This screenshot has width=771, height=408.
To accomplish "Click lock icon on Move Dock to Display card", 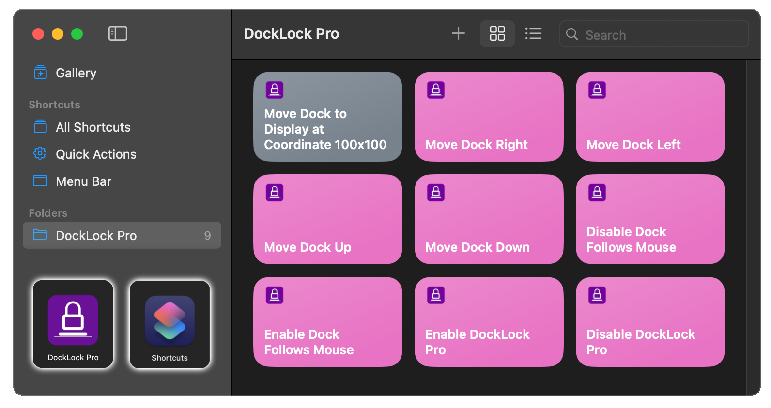I will (x=275, y=90).
